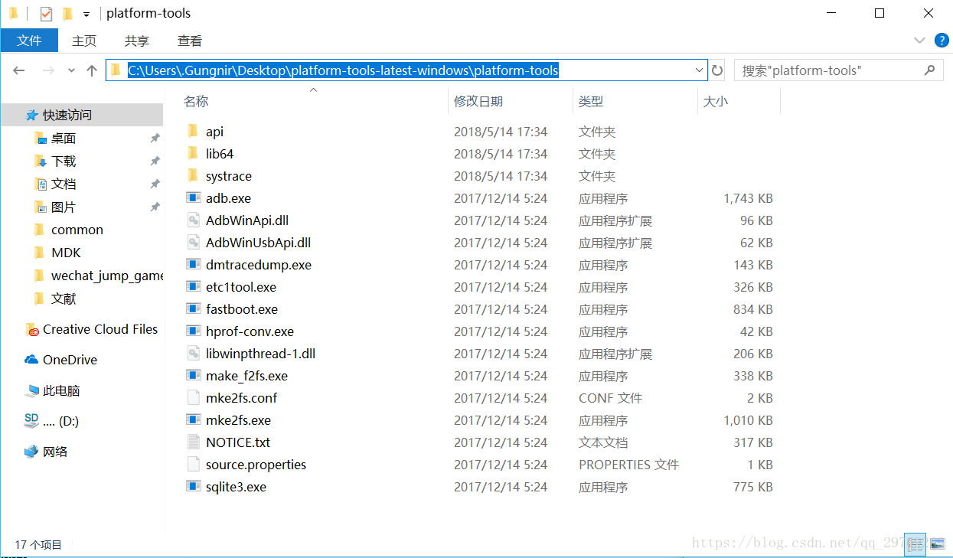
Task: Open the help question-mark icon
Action: pyautogui.click(x=942, y=40)
